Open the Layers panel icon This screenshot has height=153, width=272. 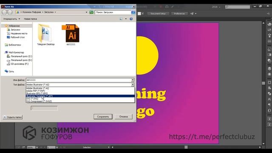pyautogui.click(x=269, y=68)
